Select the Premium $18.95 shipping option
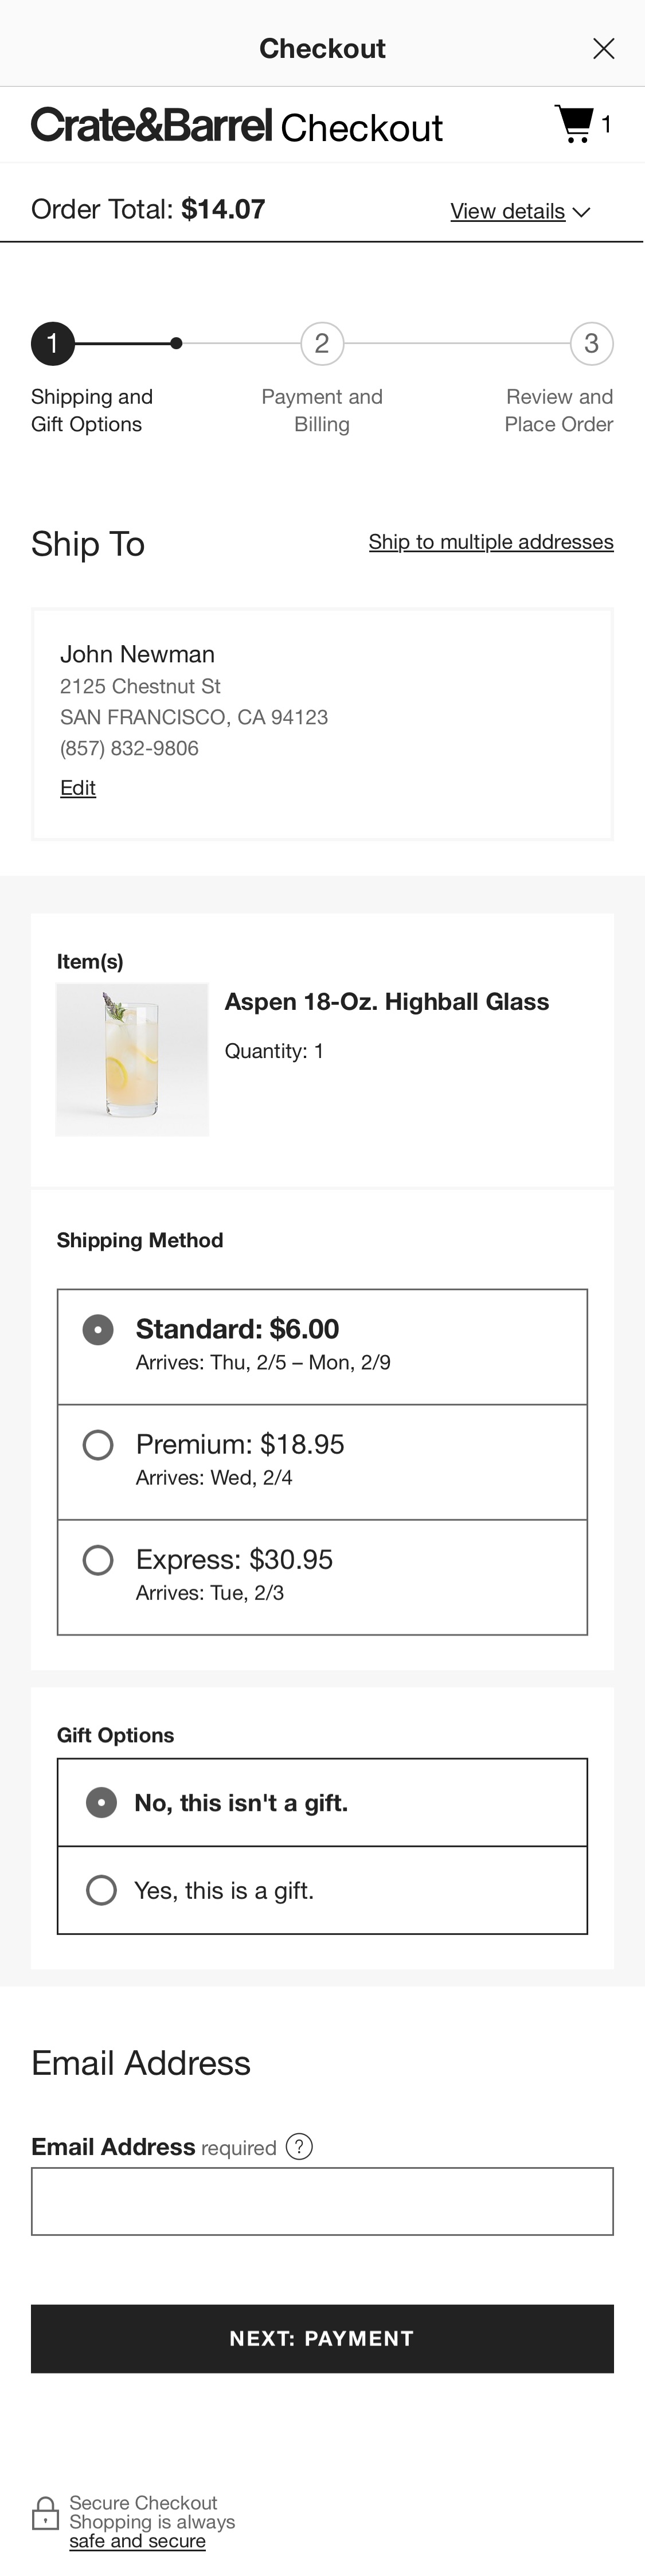Viewport: 645px width, 2576px height. point(98,1444)
